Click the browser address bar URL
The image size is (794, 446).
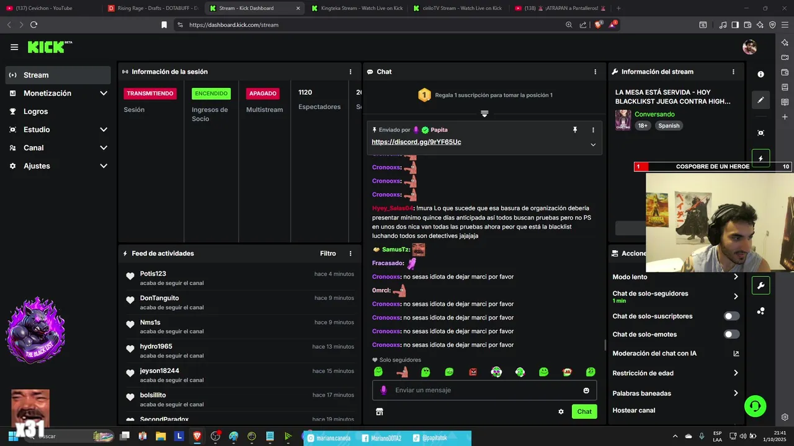coord(234,25)
